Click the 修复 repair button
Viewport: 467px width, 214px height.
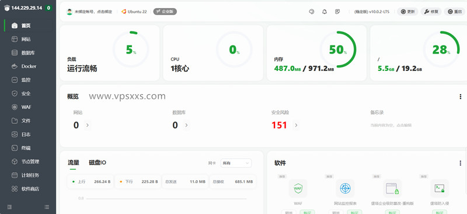(x=431, y=12)
